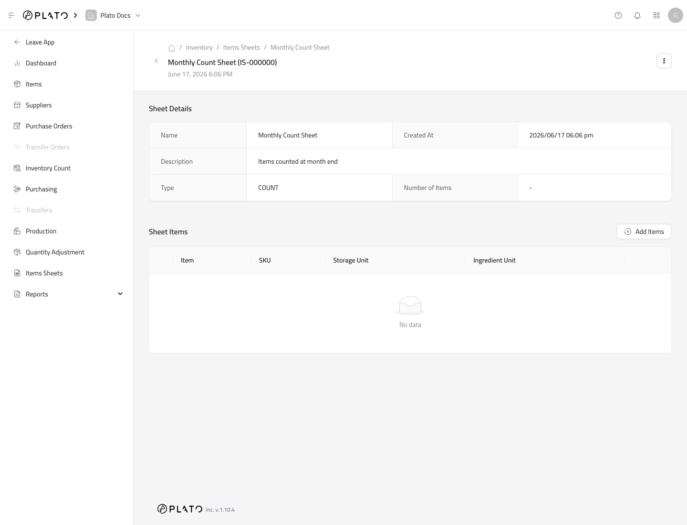Click the Plato footer logo
This screenshot has height=525, width=687.
click(180, 509)
